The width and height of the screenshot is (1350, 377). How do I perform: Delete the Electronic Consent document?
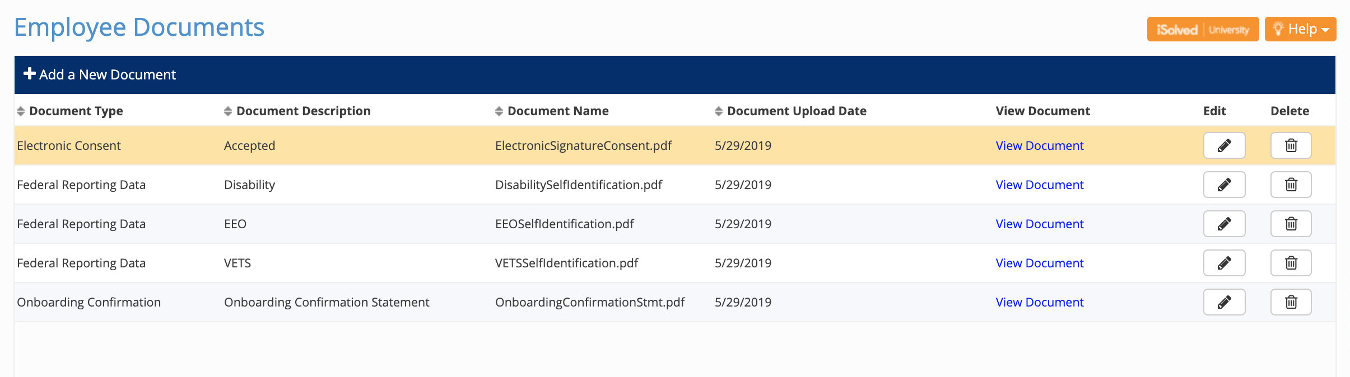pos(1290,145)
